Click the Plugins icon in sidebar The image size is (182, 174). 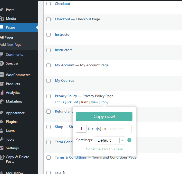2,122
